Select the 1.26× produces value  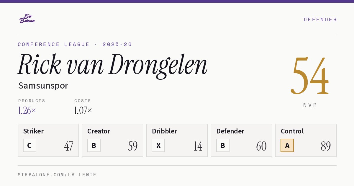(x=27, y=110)
